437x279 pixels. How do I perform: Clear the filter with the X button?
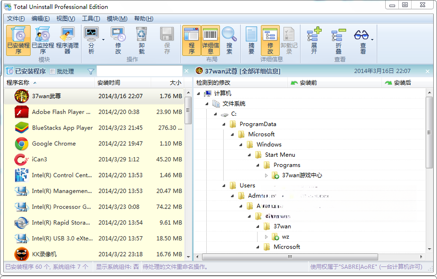point(186,72)
